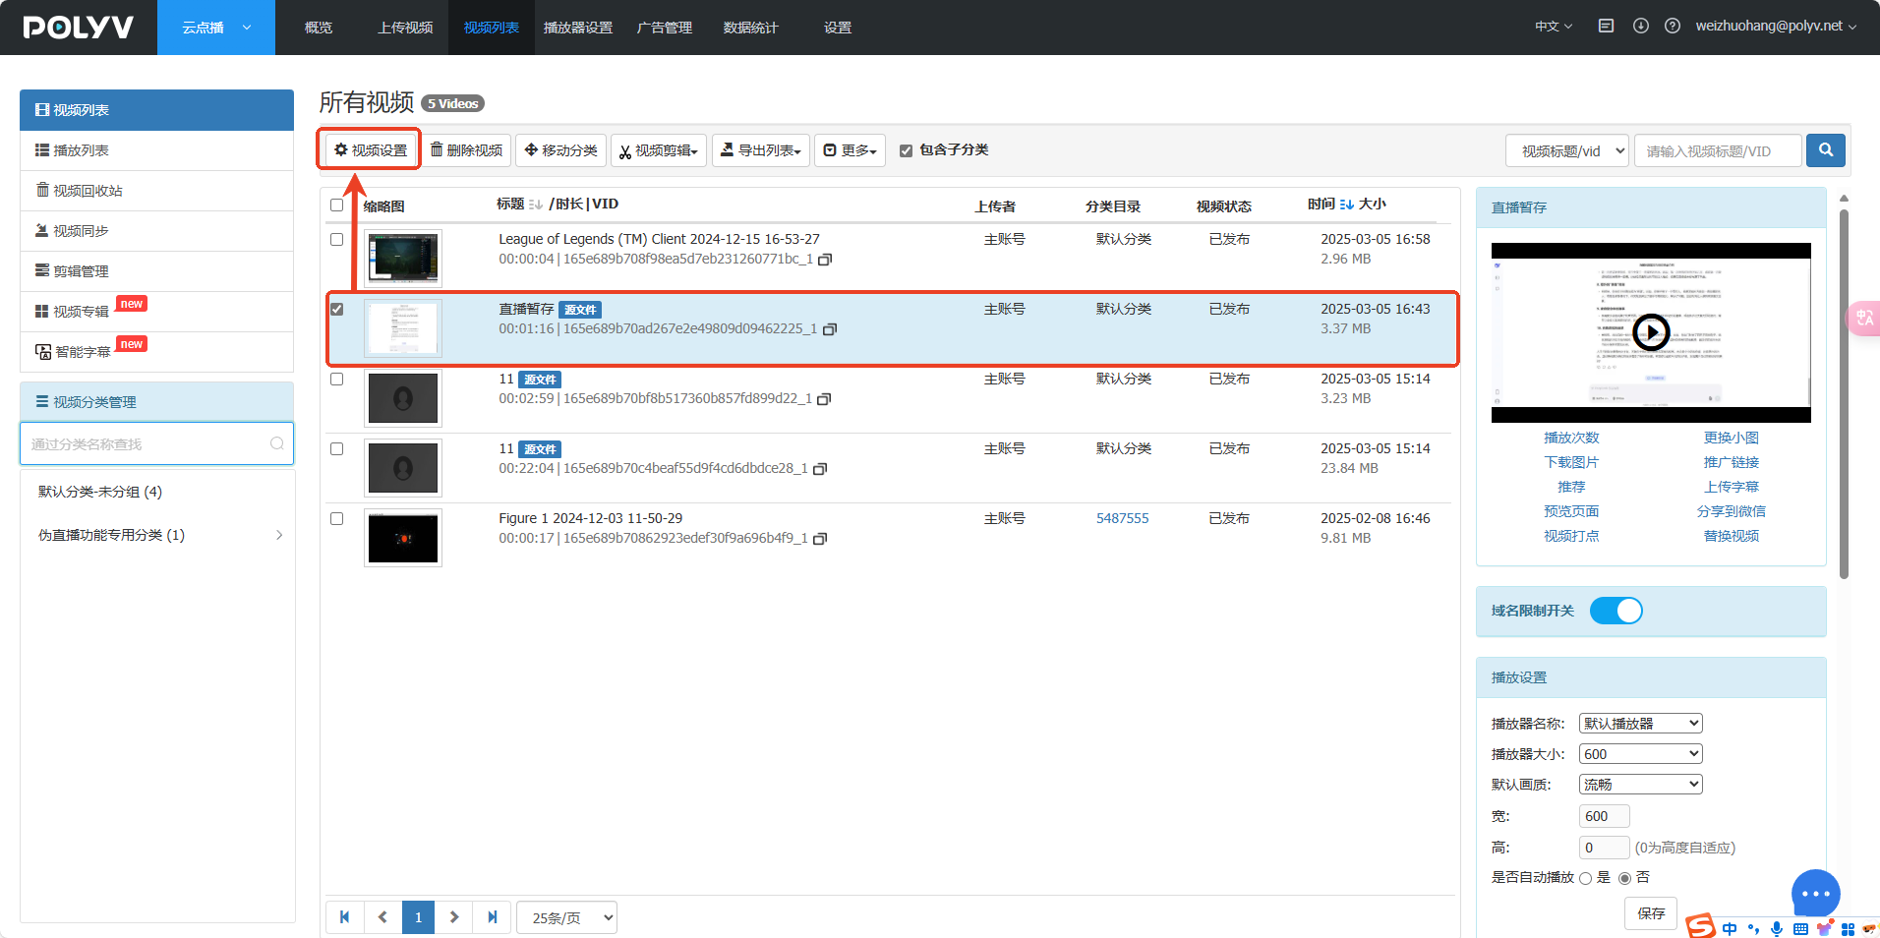
Task: Open the 上传视频 tab
Action: coord(405,28)
